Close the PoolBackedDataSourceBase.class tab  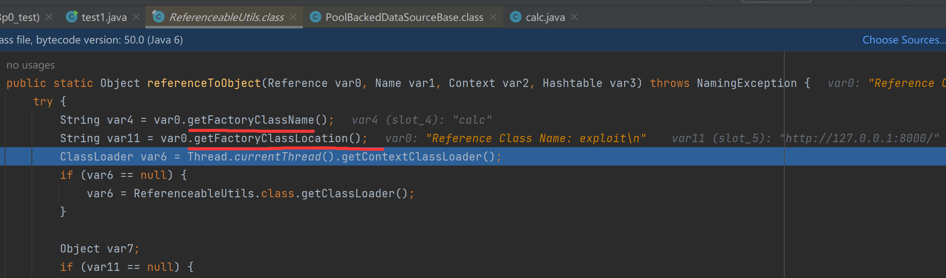(493, 17)
